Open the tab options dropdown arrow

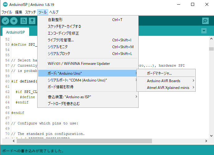204,31
